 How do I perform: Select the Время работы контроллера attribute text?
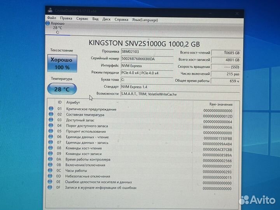click(88, 159)
